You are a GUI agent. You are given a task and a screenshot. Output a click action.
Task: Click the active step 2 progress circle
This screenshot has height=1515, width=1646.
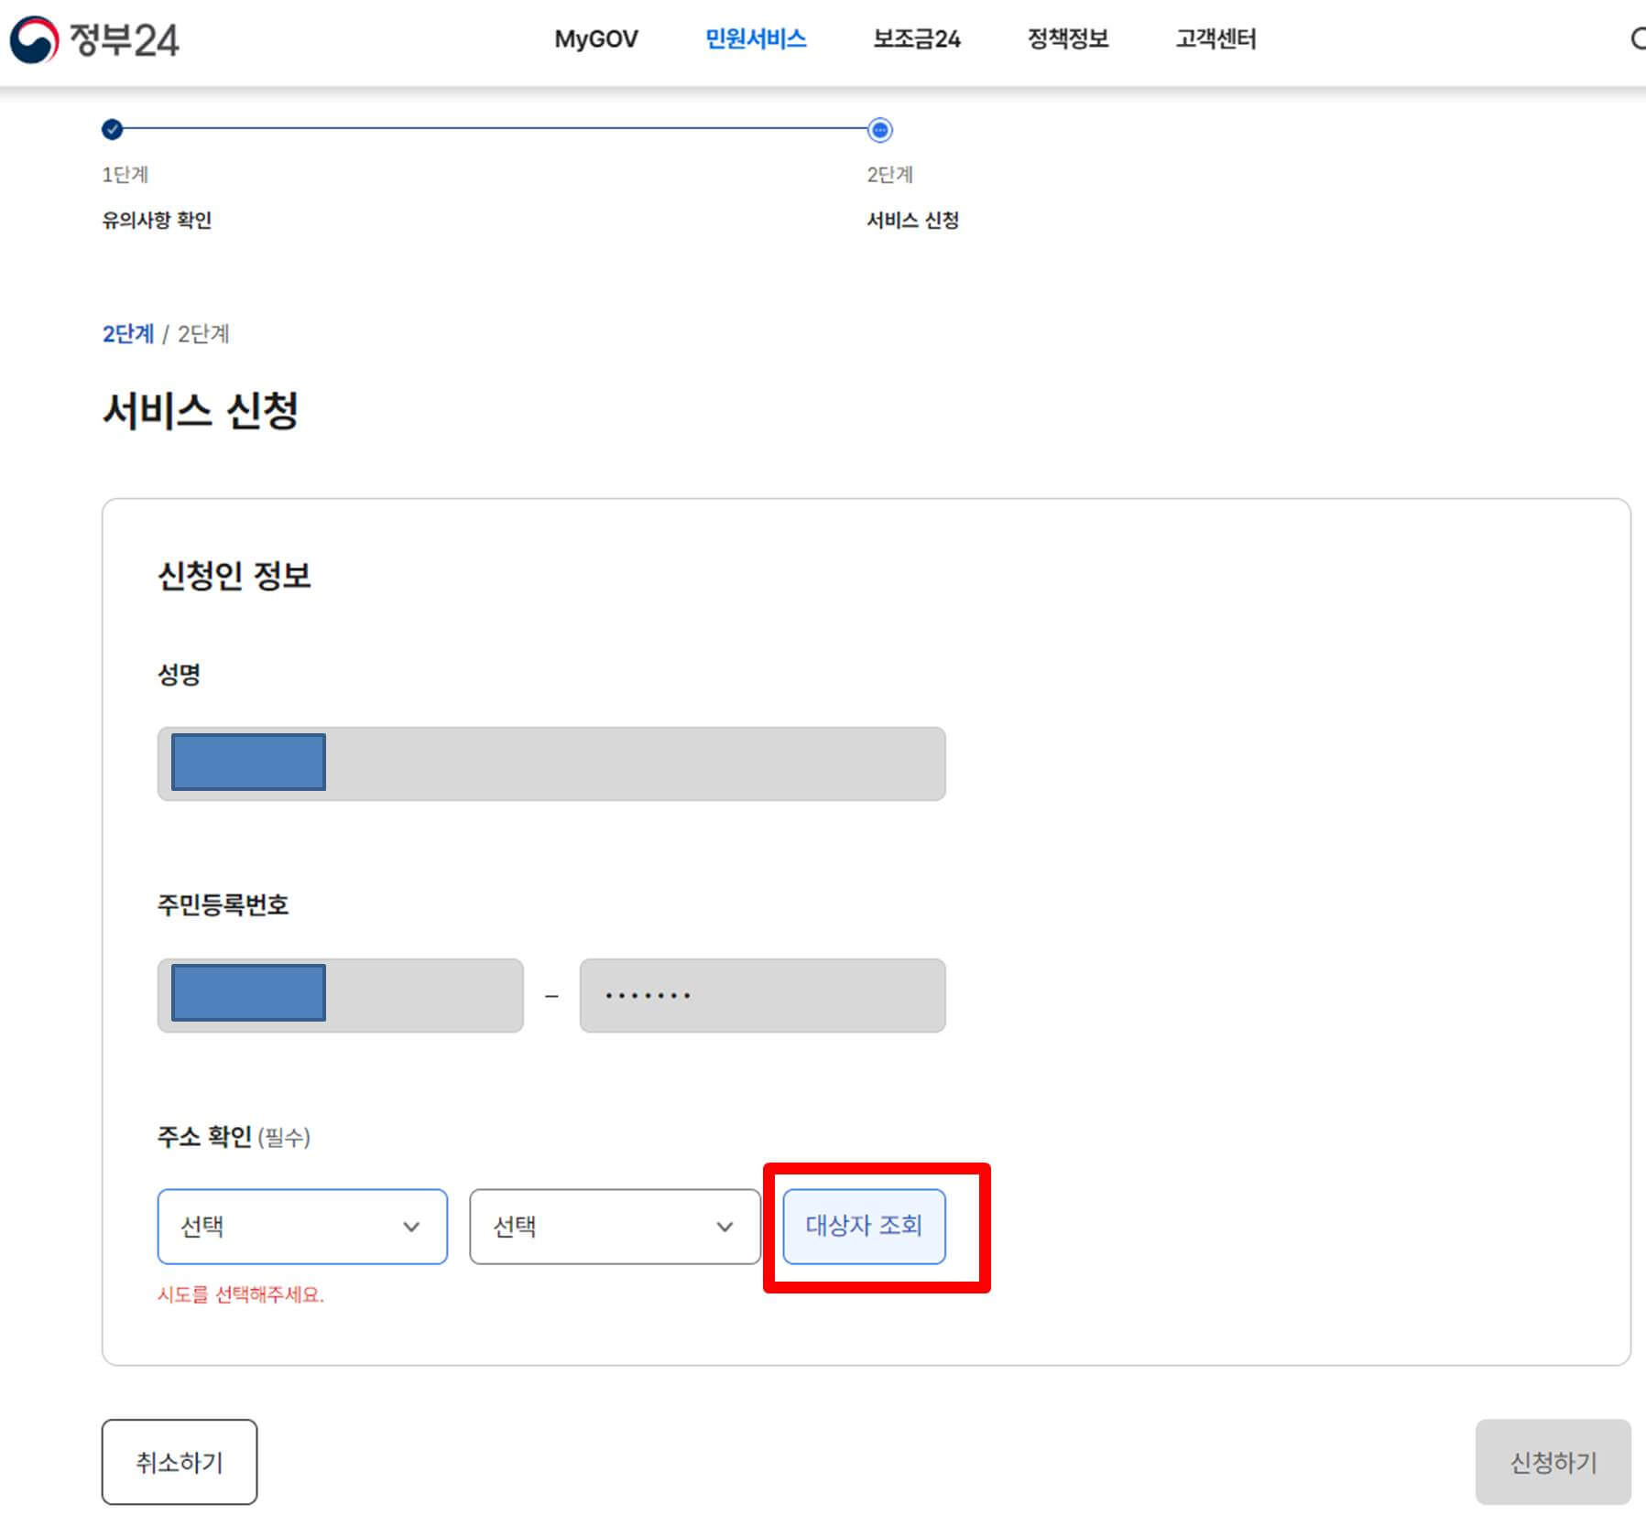(878, 131)
